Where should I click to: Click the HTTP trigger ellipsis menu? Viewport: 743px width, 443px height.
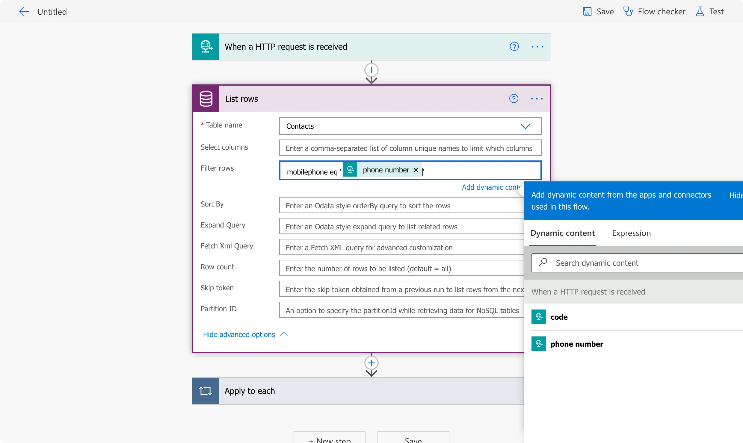coord(537,46)
